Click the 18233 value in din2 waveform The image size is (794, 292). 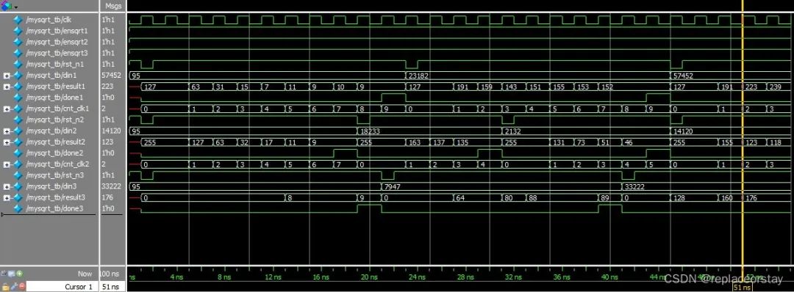click(x=371, y=131)
